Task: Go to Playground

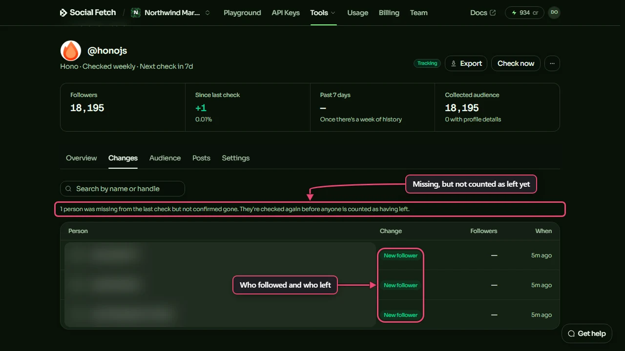Action: (x=242, y=13)
